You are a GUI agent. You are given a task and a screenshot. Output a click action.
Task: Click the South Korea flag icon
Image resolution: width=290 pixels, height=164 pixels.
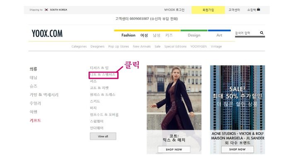coord(46,10)
